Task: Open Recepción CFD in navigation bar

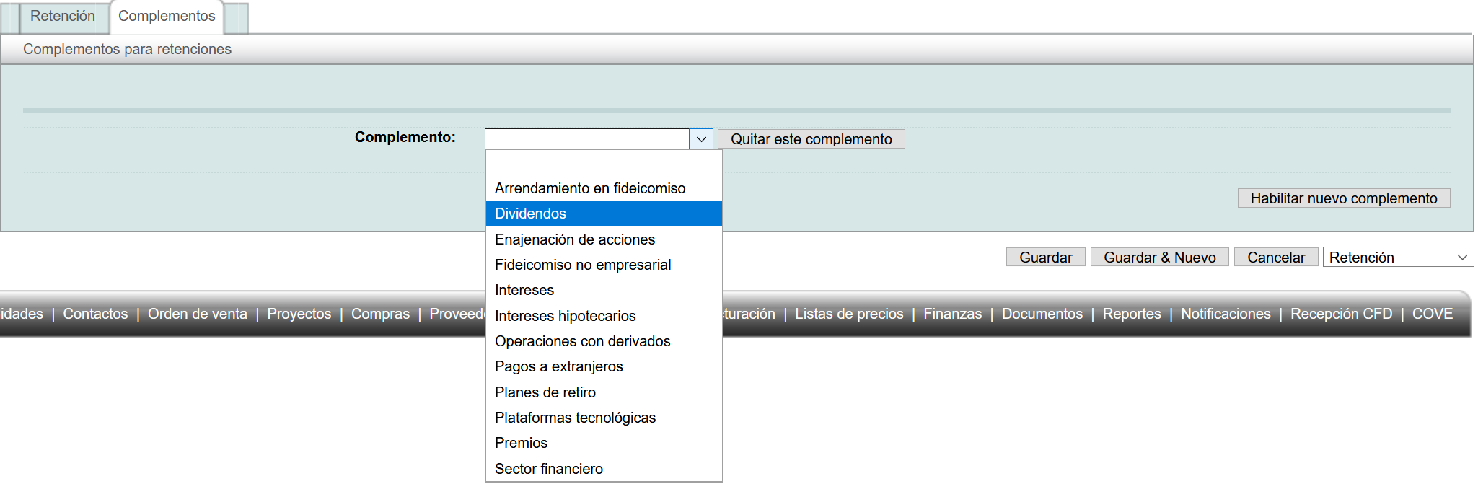Action: [x=1341, y=314]
